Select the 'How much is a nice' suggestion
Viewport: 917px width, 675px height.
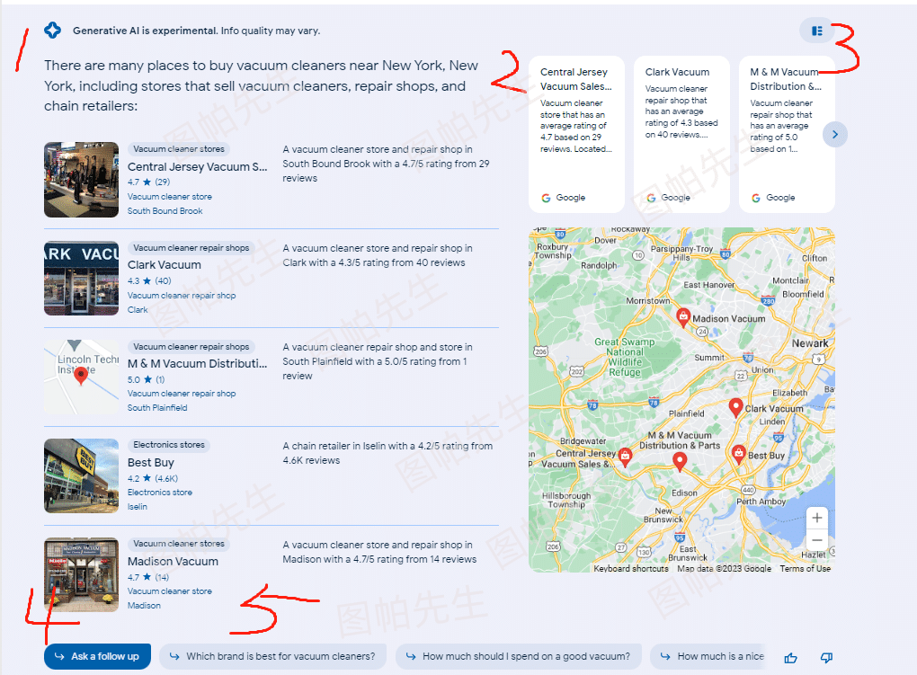click(707, 656)
